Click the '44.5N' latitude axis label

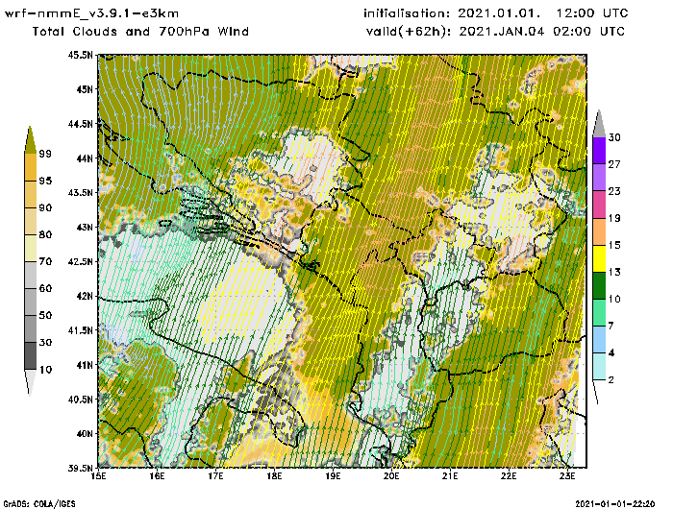coord(80,124)
